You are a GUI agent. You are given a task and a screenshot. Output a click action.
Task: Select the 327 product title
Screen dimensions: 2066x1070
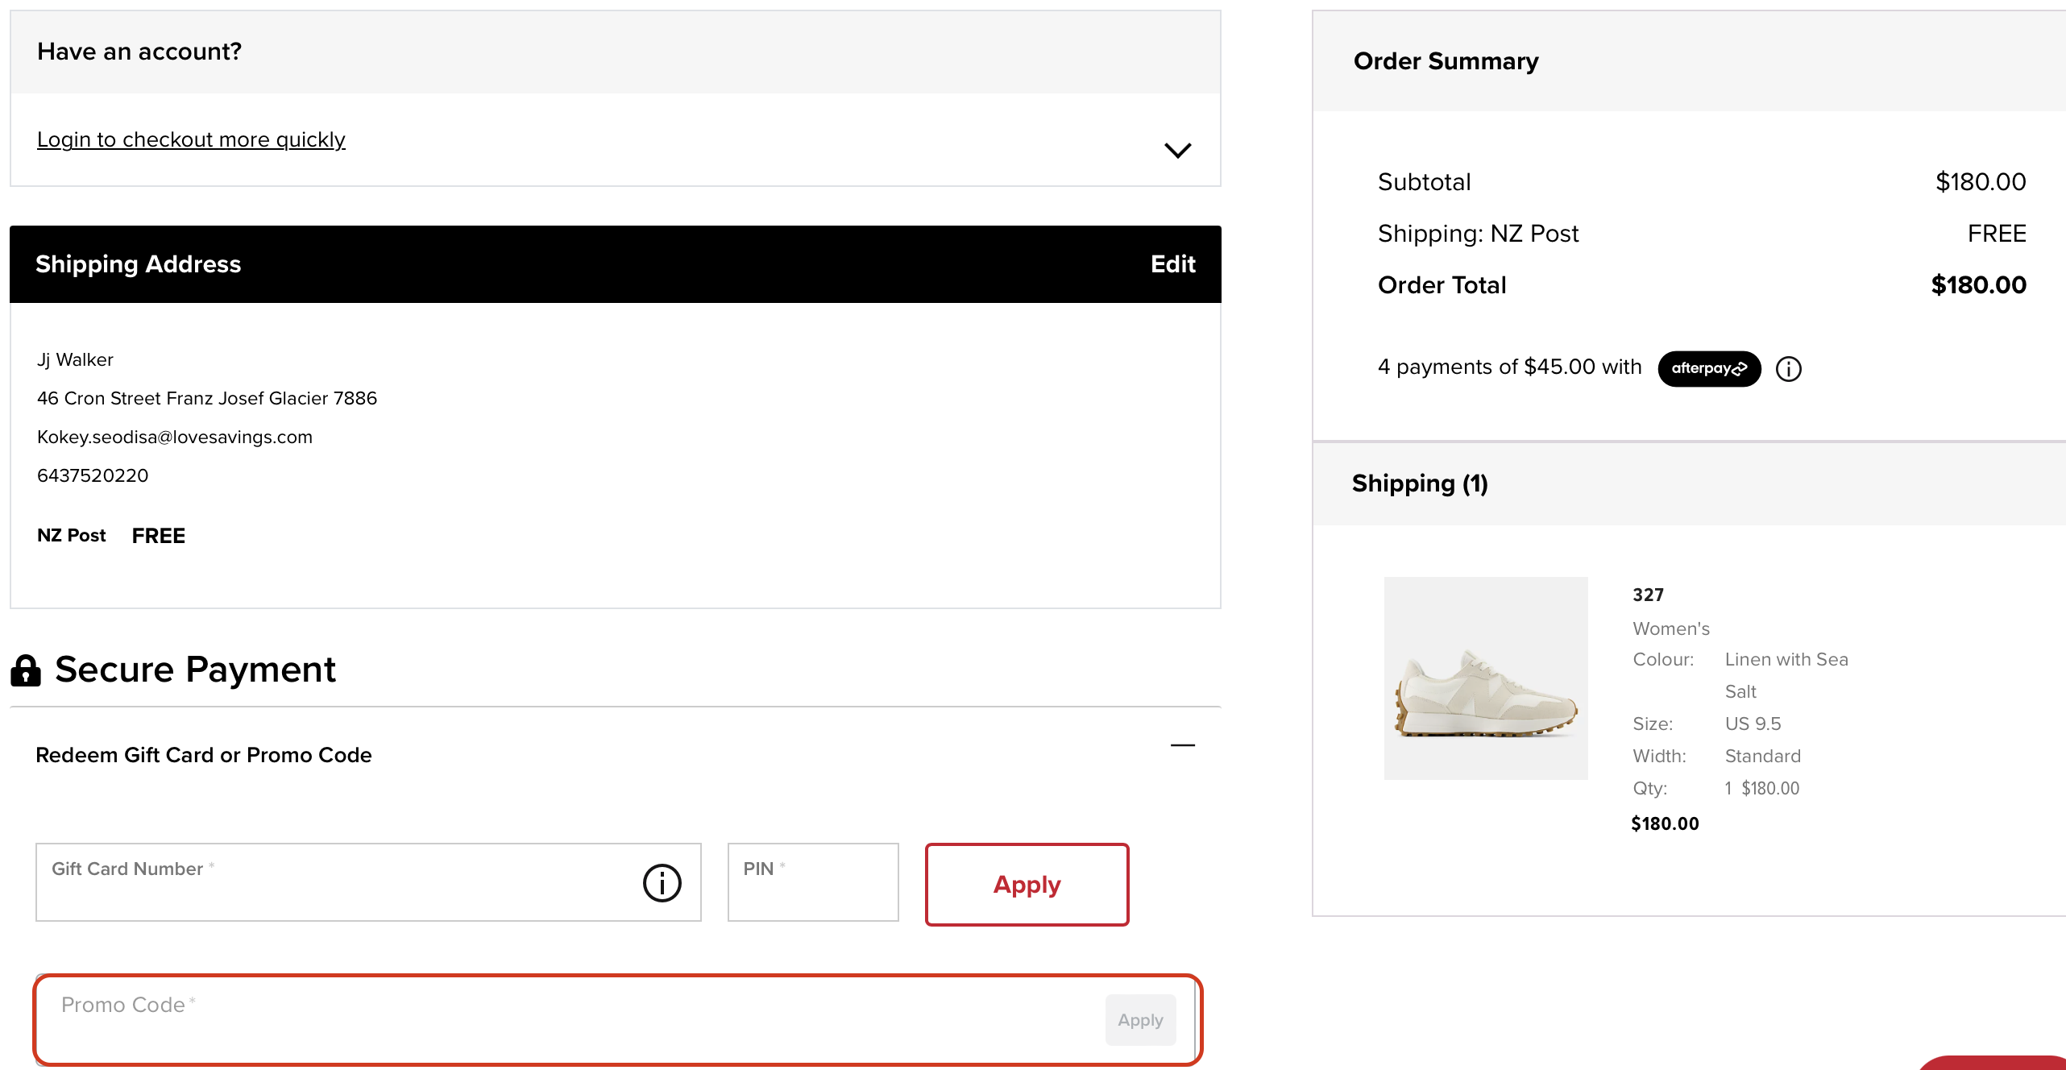pos(1649,595)
